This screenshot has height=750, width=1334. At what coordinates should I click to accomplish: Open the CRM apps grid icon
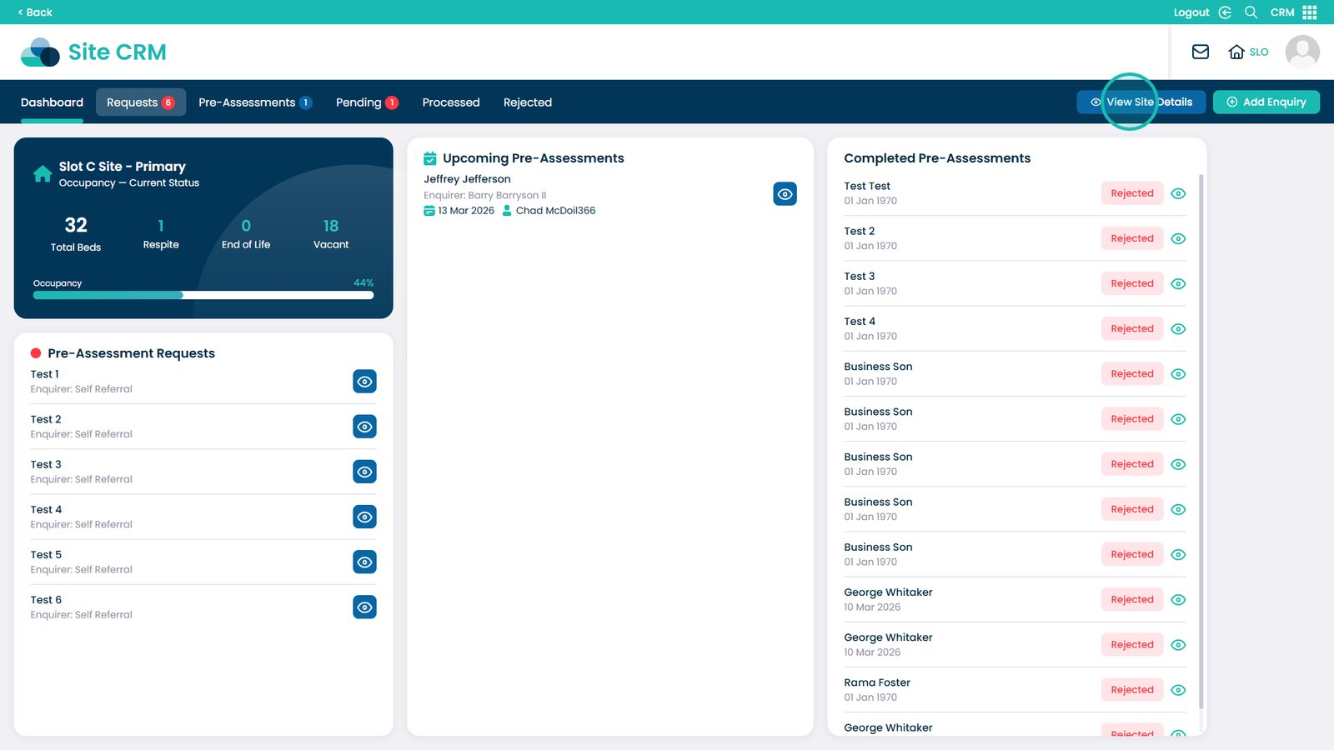[1310, 12]
